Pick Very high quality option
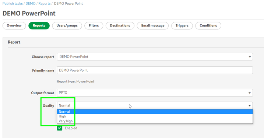Screen dimensions: 264x138 155,121
